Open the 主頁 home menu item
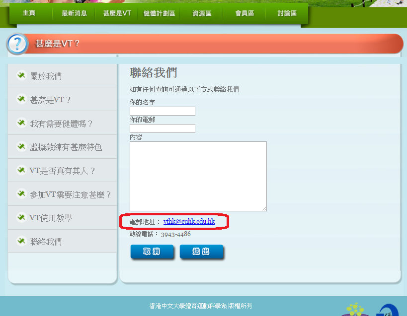407x316 pixels. coord(29,13)
